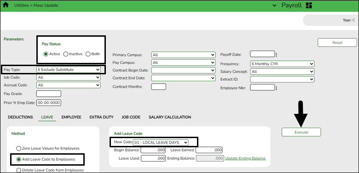
Task: Click the Employee Nbr input field
Action: [262, 87]
